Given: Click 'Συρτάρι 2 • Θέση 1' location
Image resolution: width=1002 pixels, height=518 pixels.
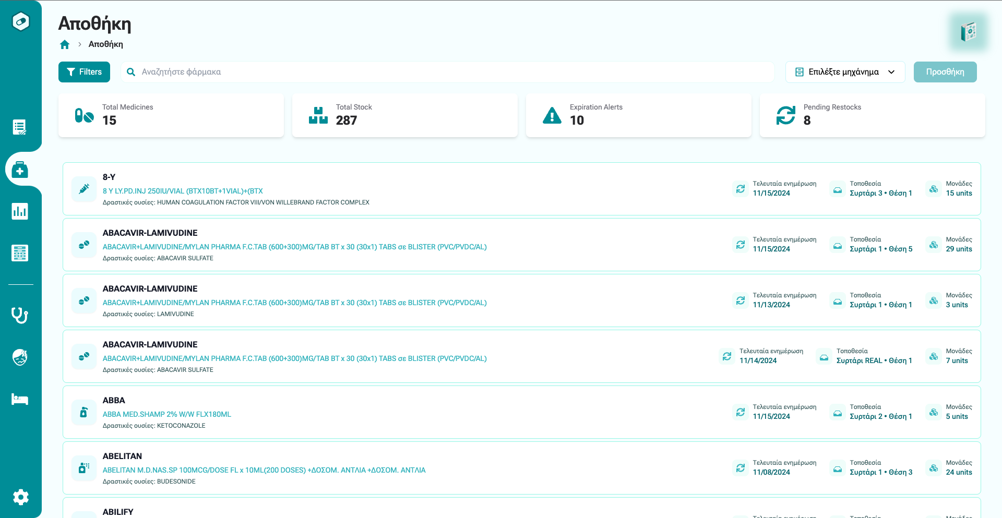Looking at the screenshot, I should coord(881,417).
